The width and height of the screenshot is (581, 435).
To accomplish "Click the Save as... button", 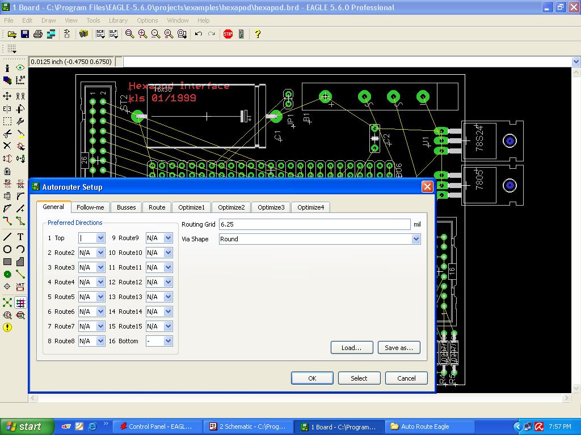I will tap(399, 348).
